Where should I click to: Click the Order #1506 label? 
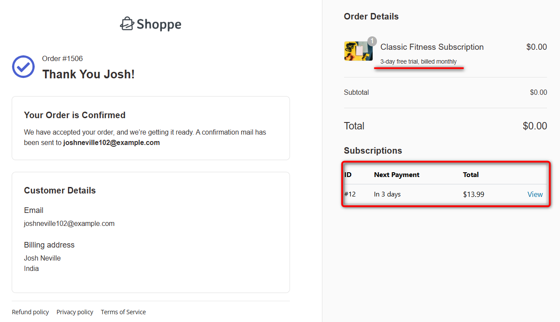click(x=61, y=58)
